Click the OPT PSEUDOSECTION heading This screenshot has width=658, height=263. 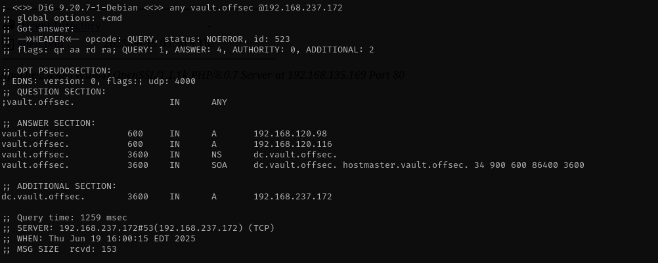coord(56,71)
